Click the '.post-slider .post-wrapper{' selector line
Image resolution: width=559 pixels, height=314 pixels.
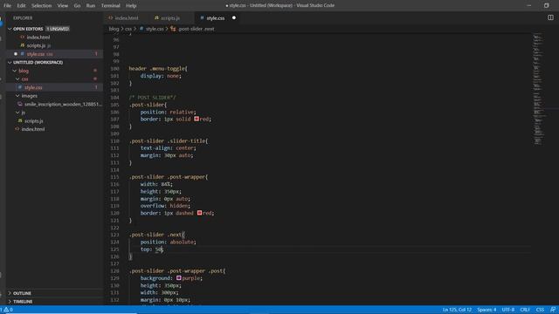[169, 177]
